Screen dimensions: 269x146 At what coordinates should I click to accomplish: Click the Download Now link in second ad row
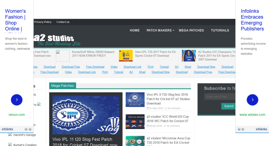tap(161, 72)
